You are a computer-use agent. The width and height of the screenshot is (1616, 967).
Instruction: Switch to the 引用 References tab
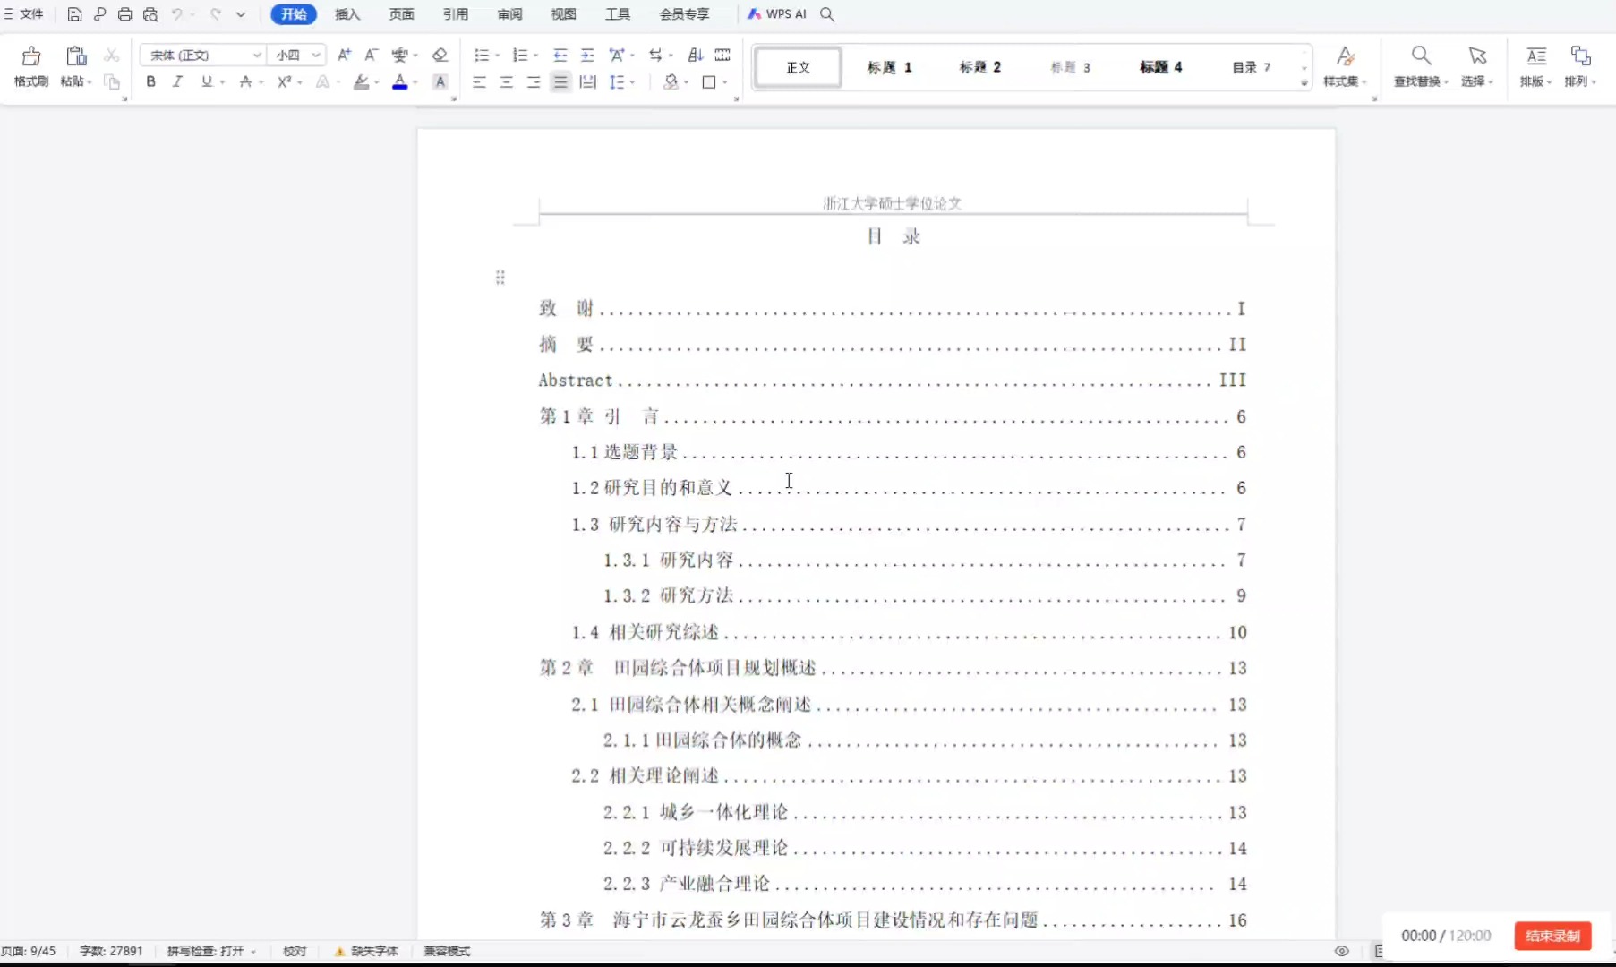point(456,14)
